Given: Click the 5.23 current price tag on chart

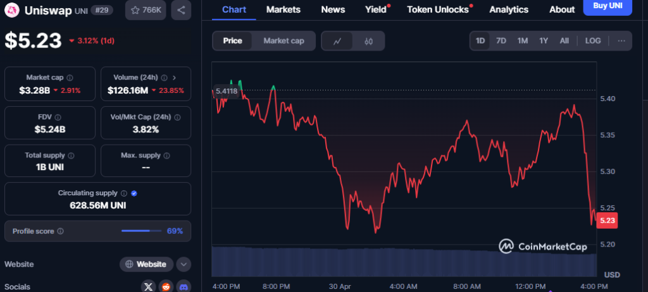Looking at the screenshot, I should coord(607,221).
